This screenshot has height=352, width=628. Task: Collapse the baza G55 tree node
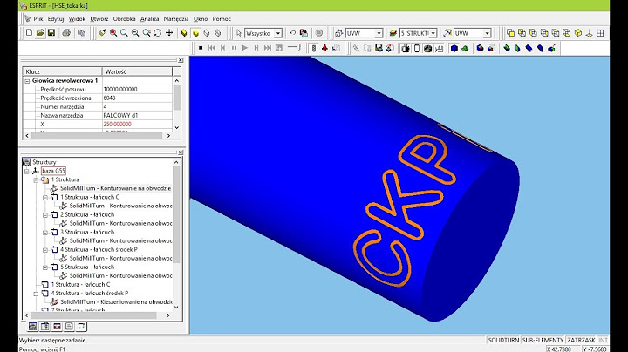27,171
